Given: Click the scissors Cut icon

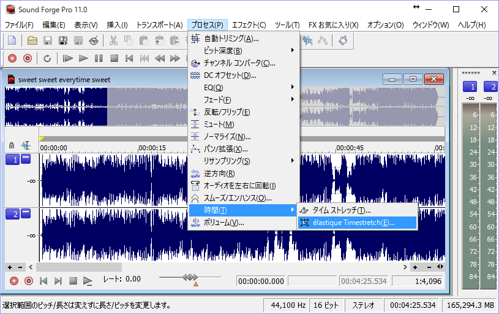Looking at the screenshot, I should coord(113,40).
